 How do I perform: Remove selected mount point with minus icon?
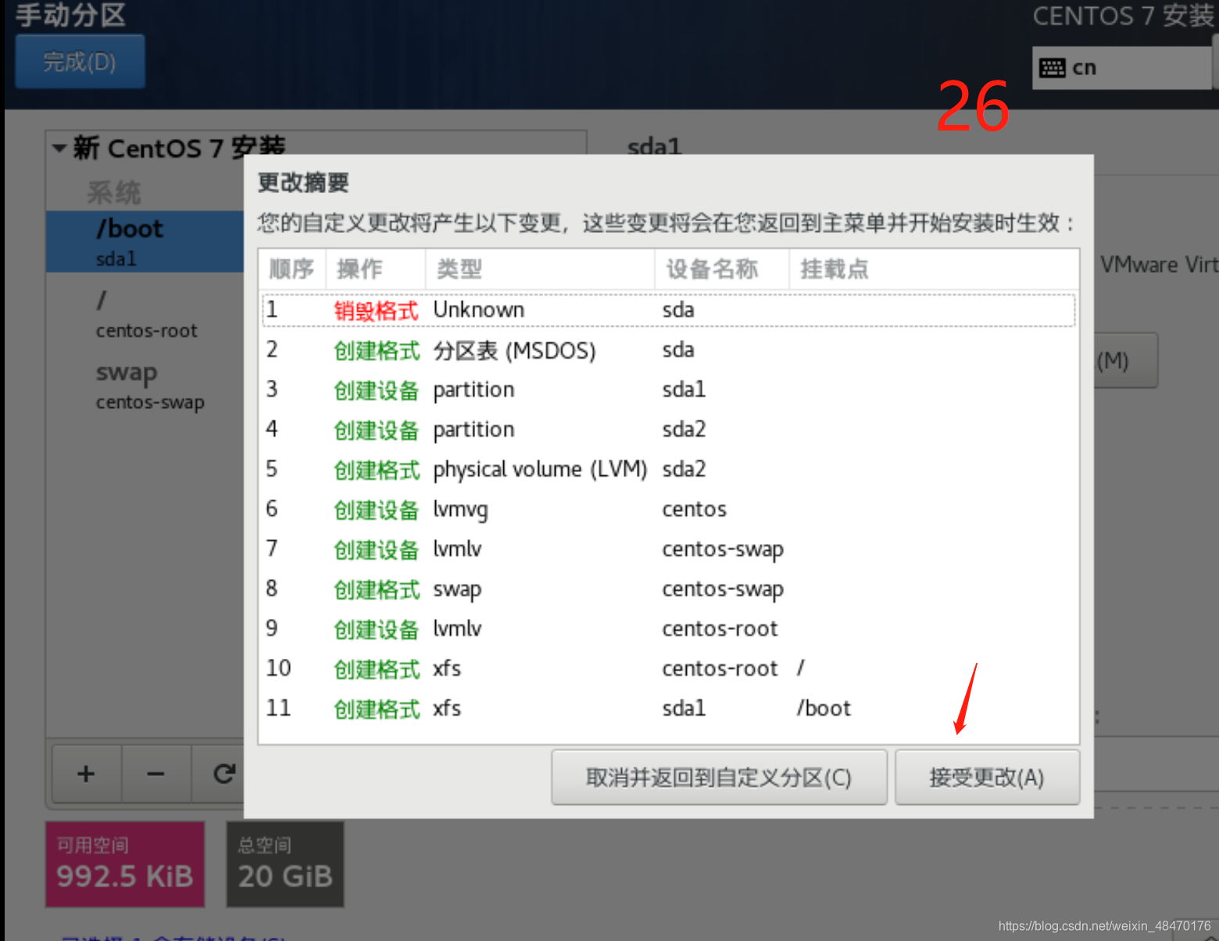point(156,774)
